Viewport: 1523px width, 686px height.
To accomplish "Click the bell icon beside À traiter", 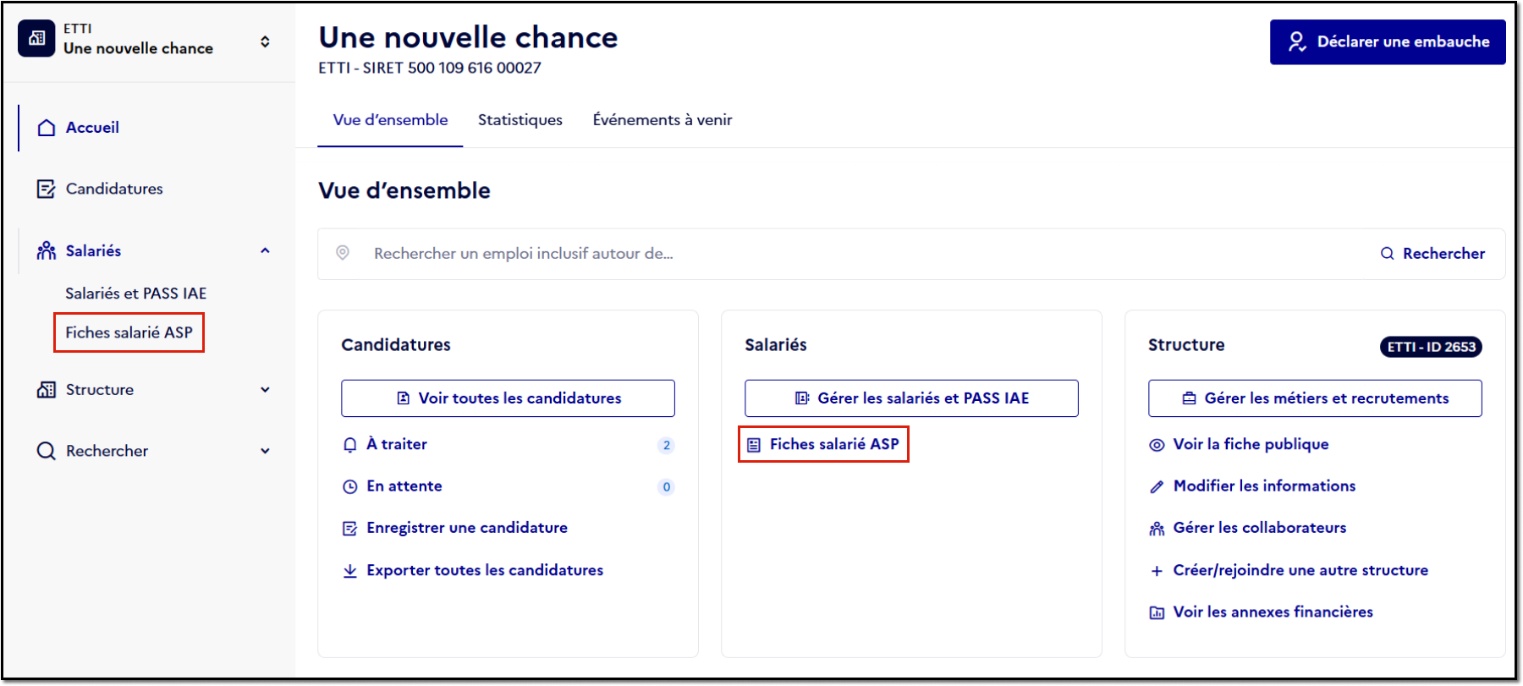I will click(x=349, y=445).
